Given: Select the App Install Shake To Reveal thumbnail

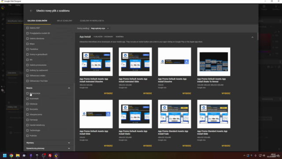Looking at the screenshot, I should click(214, 62).
